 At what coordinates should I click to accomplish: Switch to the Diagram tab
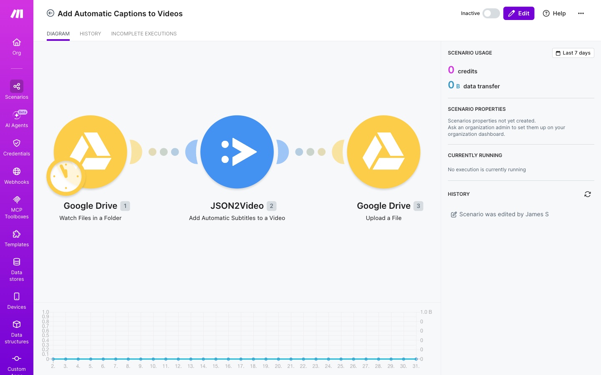tap(58, 34)
